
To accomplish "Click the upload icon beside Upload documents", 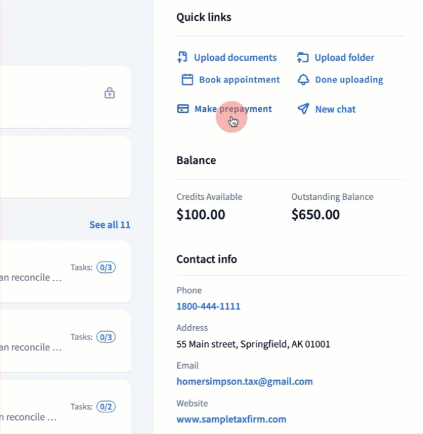I will [182, 58].
